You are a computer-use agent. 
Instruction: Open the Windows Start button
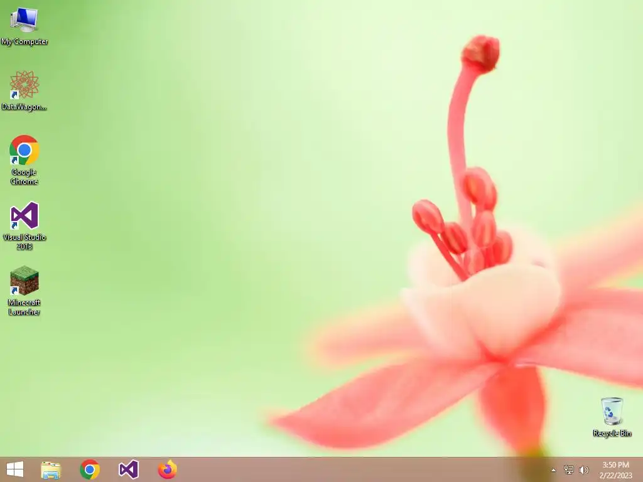[x=15, y=469]
